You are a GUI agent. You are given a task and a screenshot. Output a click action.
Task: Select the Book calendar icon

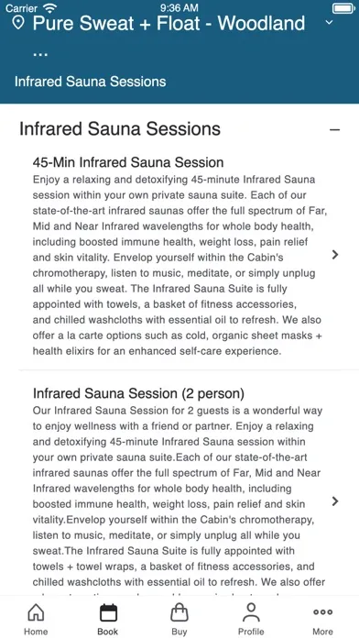(108, 612)
